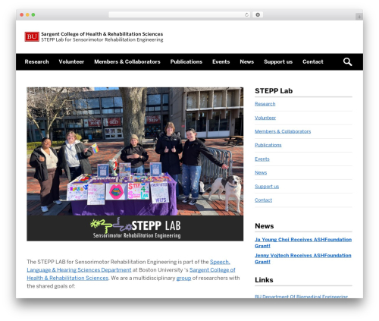Click STEPP Lab for Sensorimotor Rehabilitation Engineering subtitle
Viewport: 379px width, 321px height.
[102, 39]
